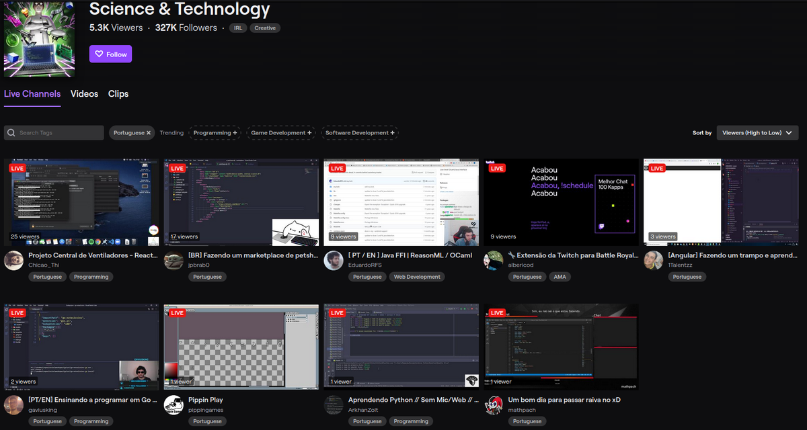Click Portuguese tag under jpbrab0 stream

coord(207,277)
